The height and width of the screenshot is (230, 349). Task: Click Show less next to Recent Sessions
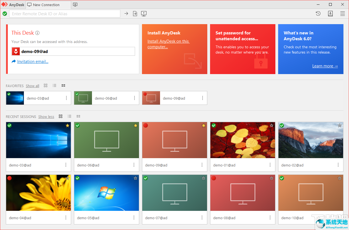[46, 117]
